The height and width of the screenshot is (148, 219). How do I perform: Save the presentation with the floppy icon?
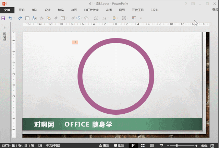3,18
